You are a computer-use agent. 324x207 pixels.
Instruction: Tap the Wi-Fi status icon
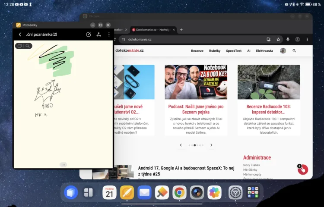coord(302,4)
